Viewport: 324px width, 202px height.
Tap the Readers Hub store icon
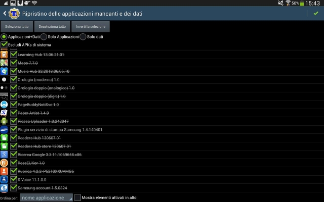[4, 146]
